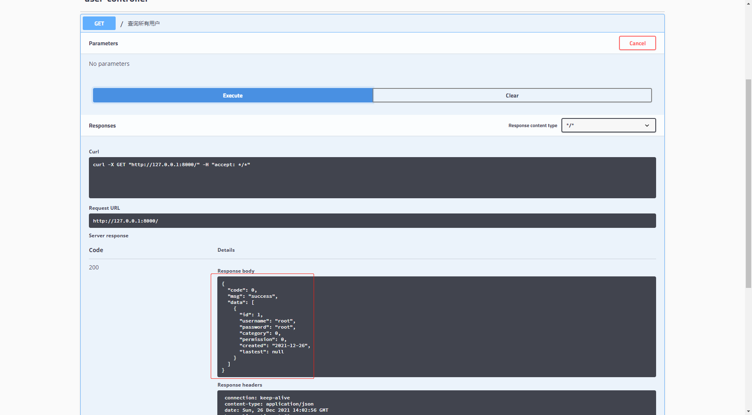Click the response status code 200
The height and width of the screenshot is (415, 752).
point(94,267)
